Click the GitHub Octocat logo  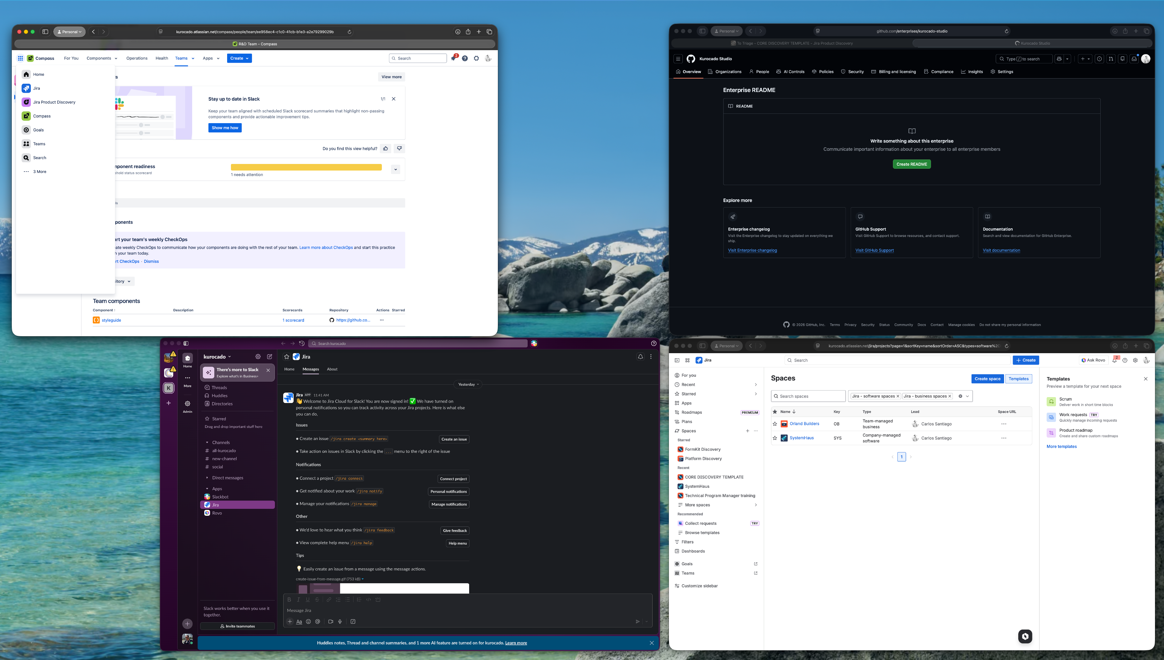click(690, 58)
